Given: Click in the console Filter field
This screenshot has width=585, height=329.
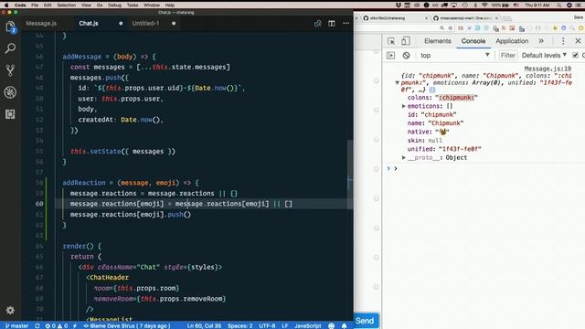Looking at the screenshot, I should tap(508, 55).
